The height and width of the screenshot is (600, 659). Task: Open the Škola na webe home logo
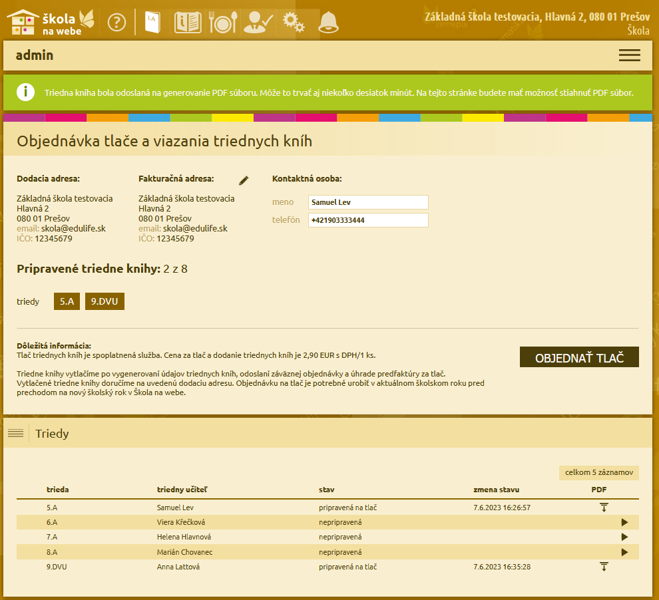tap(51, 22)
